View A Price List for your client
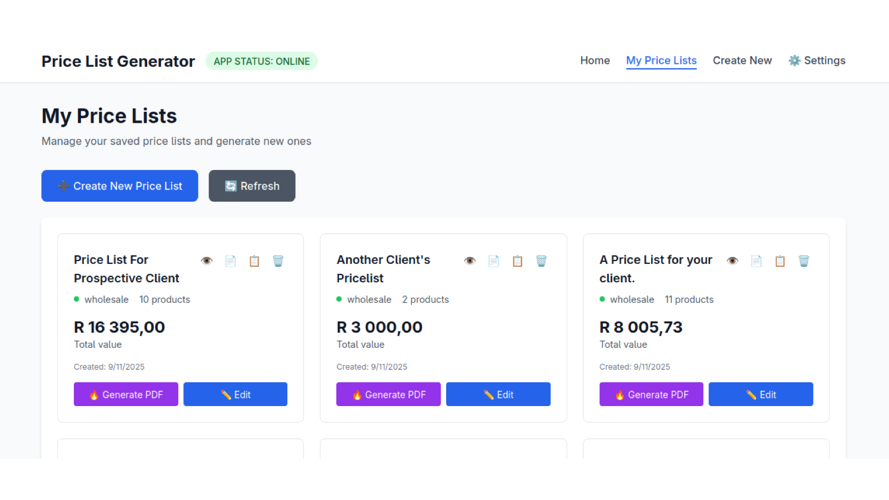The image size is (889, 500). point(732,261)
